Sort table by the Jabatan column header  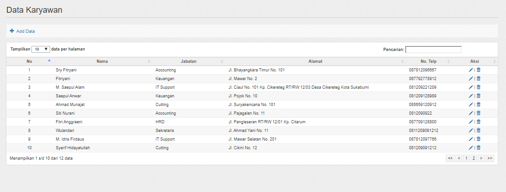[x=188, y=61]
